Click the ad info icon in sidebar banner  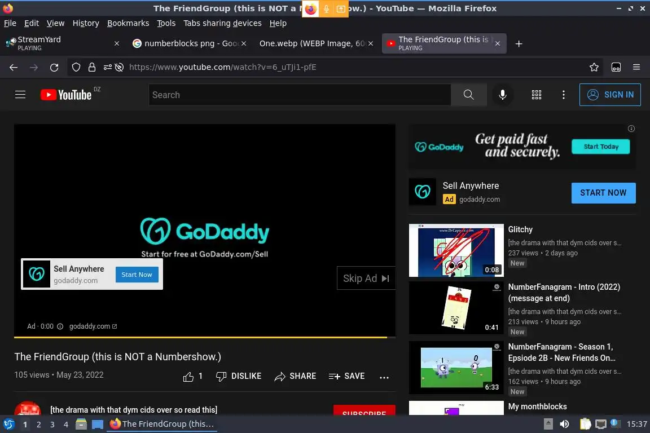(631, 129)
